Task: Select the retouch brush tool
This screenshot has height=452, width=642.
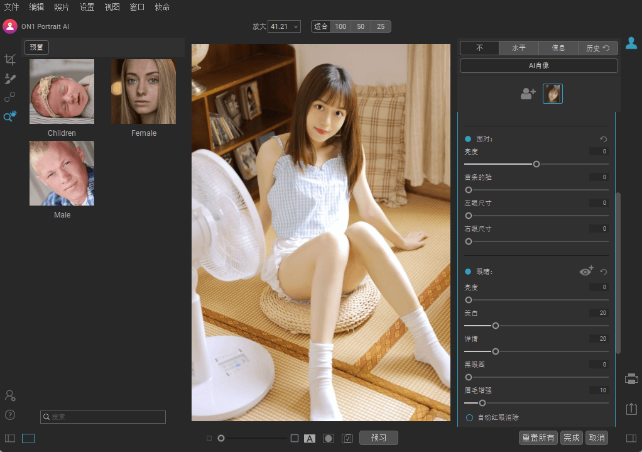Action: tap(10, 79)
